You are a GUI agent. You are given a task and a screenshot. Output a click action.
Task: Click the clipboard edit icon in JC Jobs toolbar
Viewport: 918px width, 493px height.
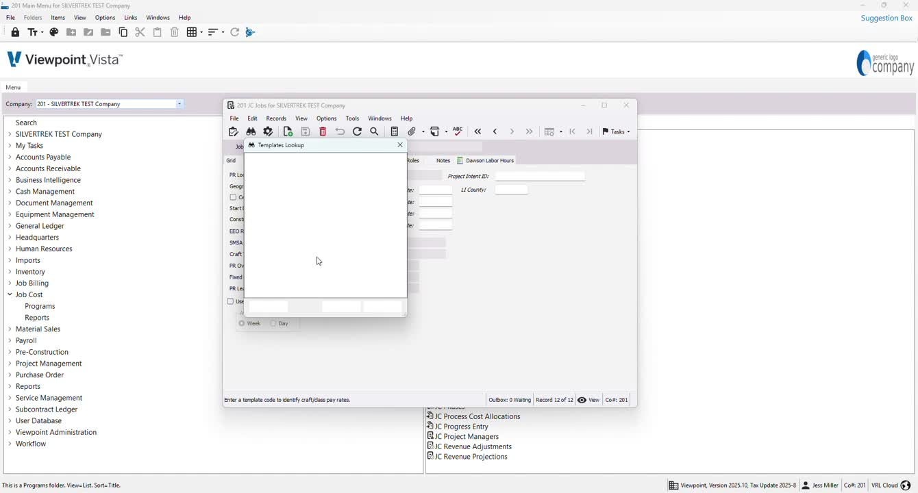click(234, 131)
